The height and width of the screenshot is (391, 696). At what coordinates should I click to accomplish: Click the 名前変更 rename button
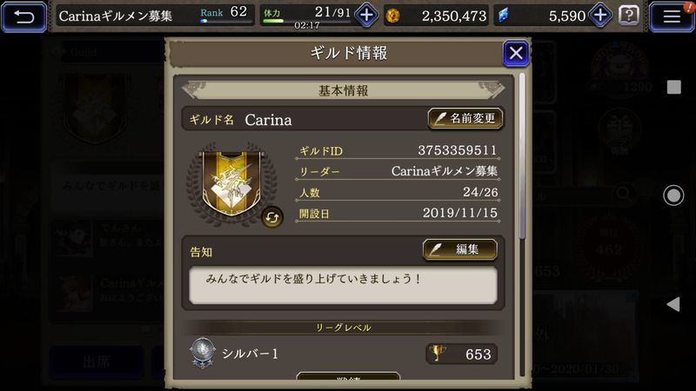point(465,118)
